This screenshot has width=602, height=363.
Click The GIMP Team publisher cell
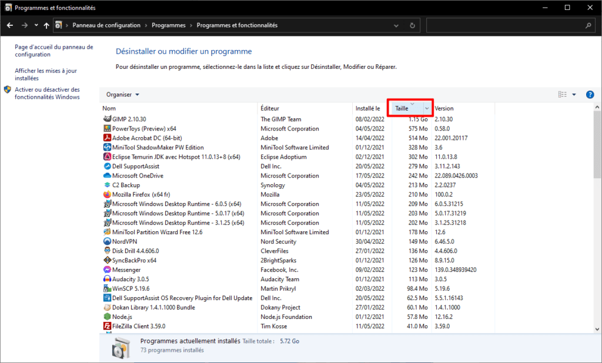click(x=280, y=119)
